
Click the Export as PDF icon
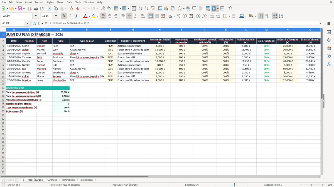(x=30, y=9)
